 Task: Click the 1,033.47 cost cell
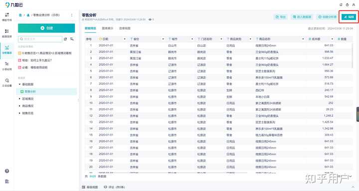(328, 58)
